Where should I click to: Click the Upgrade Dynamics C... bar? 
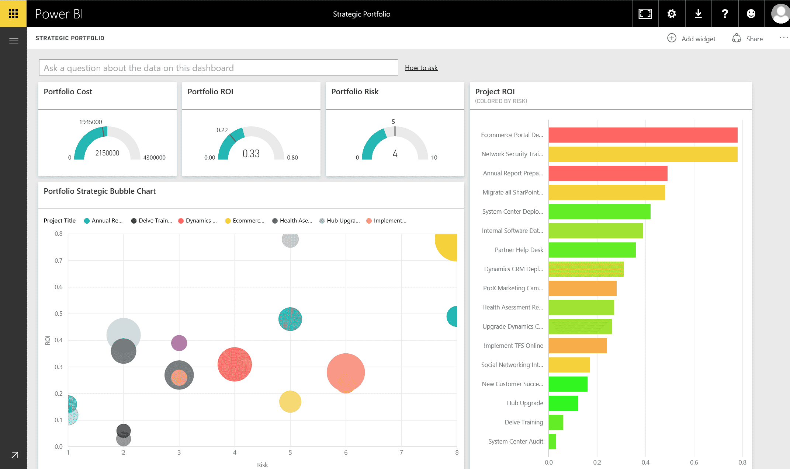[x=580, y=326]
